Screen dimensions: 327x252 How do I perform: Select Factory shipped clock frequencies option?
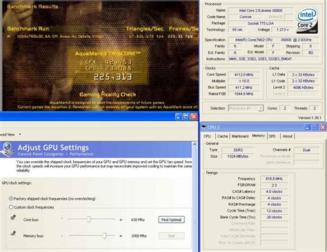pyautogui.click(x=11, y=198)
